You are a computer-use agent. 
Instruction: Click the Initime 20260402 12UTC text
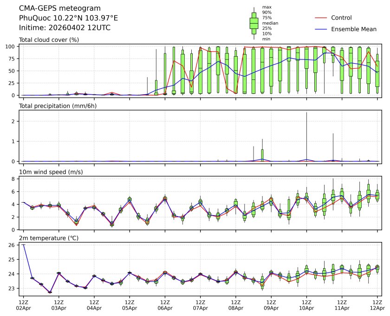click(x=65, y=27)
